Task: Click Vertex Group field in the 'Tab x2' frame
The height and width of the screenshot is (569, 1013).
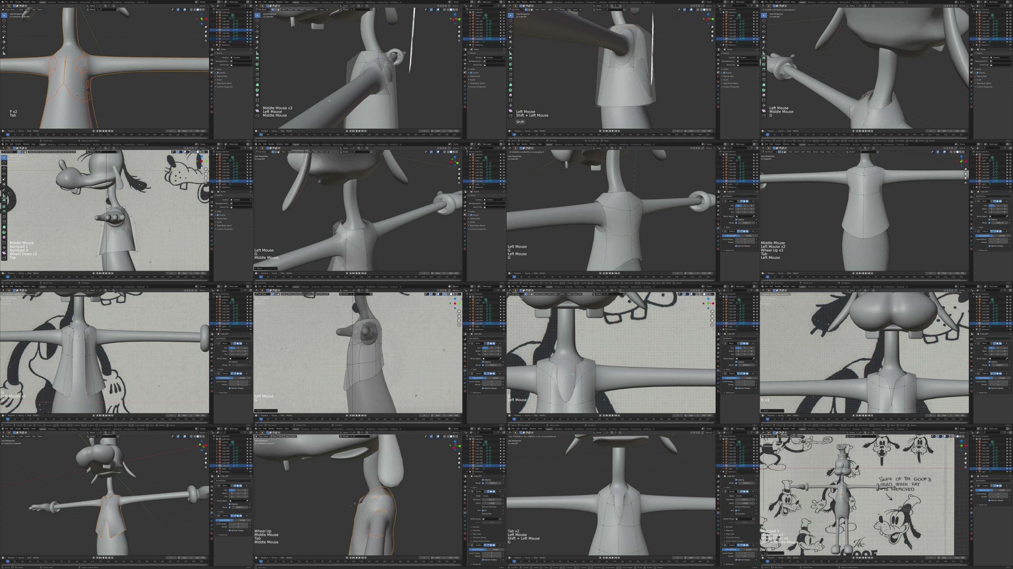Action: (743, 519)
